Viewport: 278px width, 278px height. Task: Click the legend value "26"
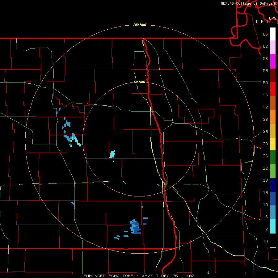point(265,156)
